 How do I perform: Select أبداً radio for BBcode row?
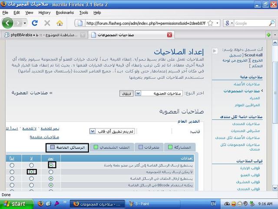tap(12, 185)
